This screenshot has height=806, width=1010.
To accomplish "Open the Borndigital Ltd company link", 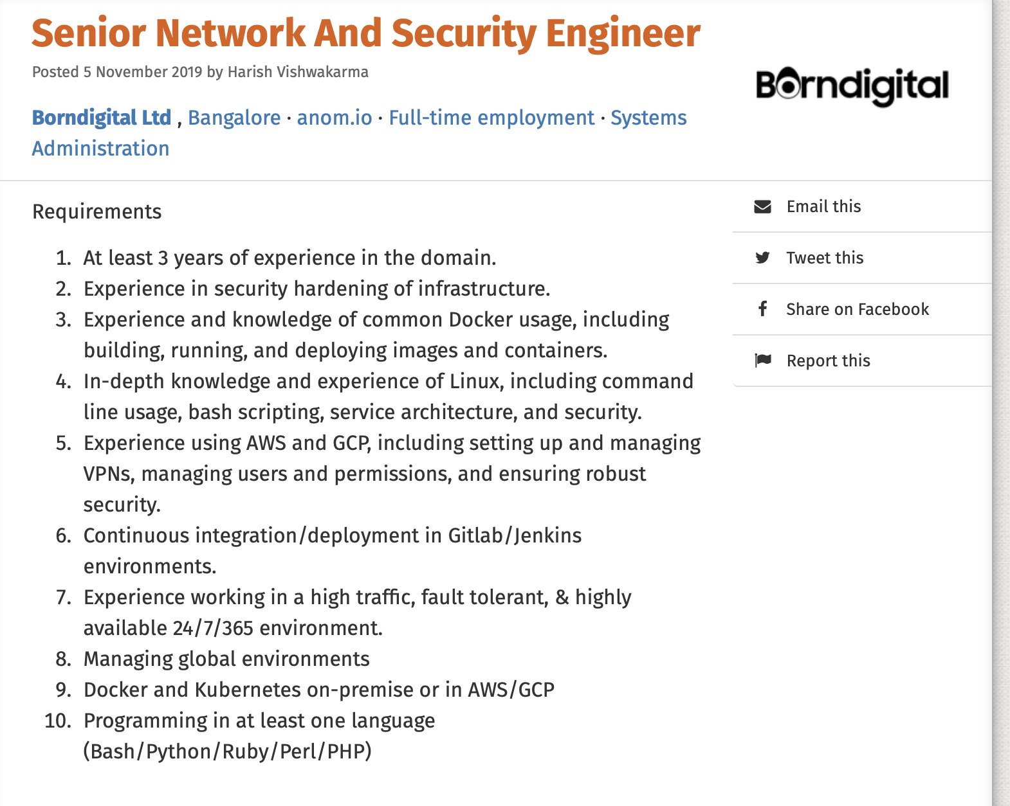I will click(x=102, y=118).
